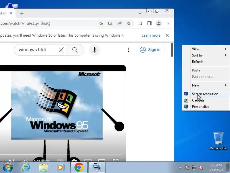230x173 pixels.
Task: Expand the New submenu
Action: pyautogui.click(x=206, y=85)
